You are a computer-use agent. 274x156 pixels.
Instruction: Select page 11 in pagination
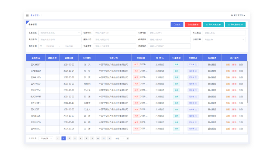(x=103, y=138)
